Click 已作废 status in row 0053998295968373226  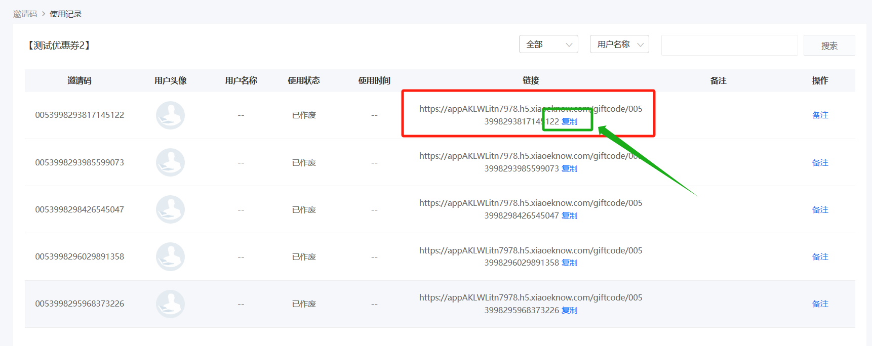[304, 304]
